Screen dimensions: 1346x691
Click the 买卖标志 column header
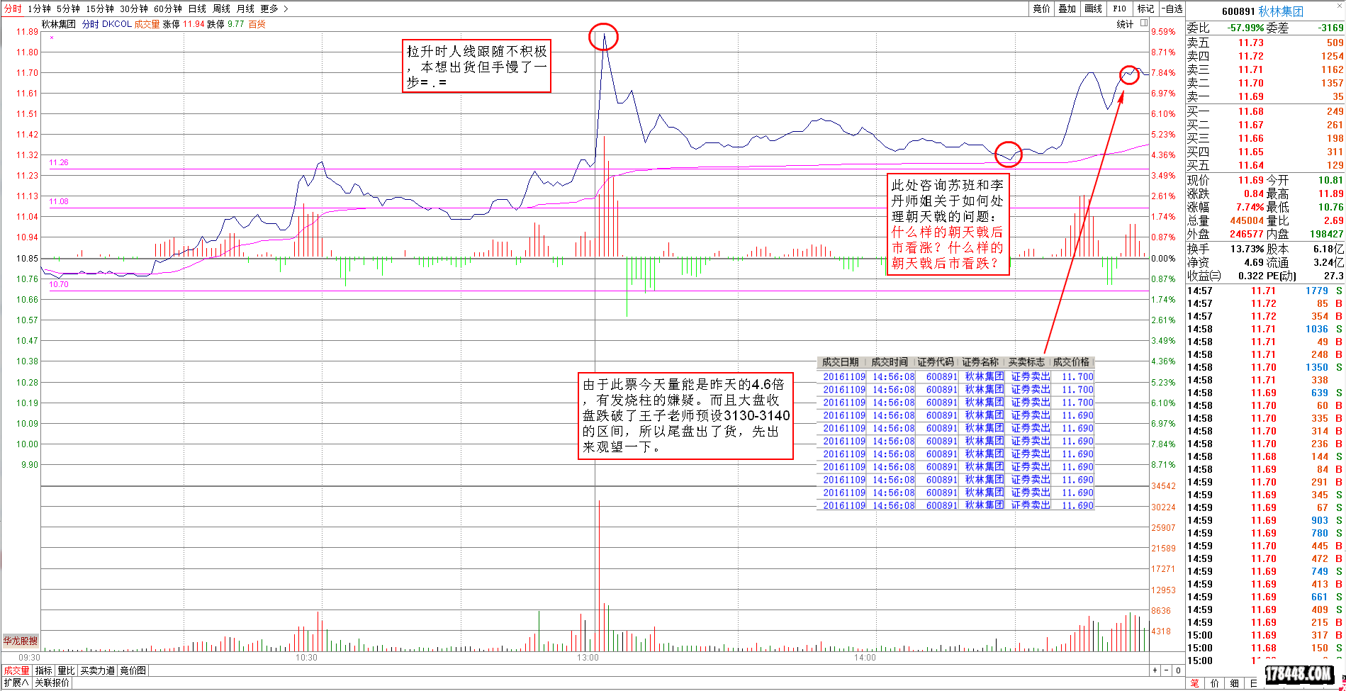1026,362
